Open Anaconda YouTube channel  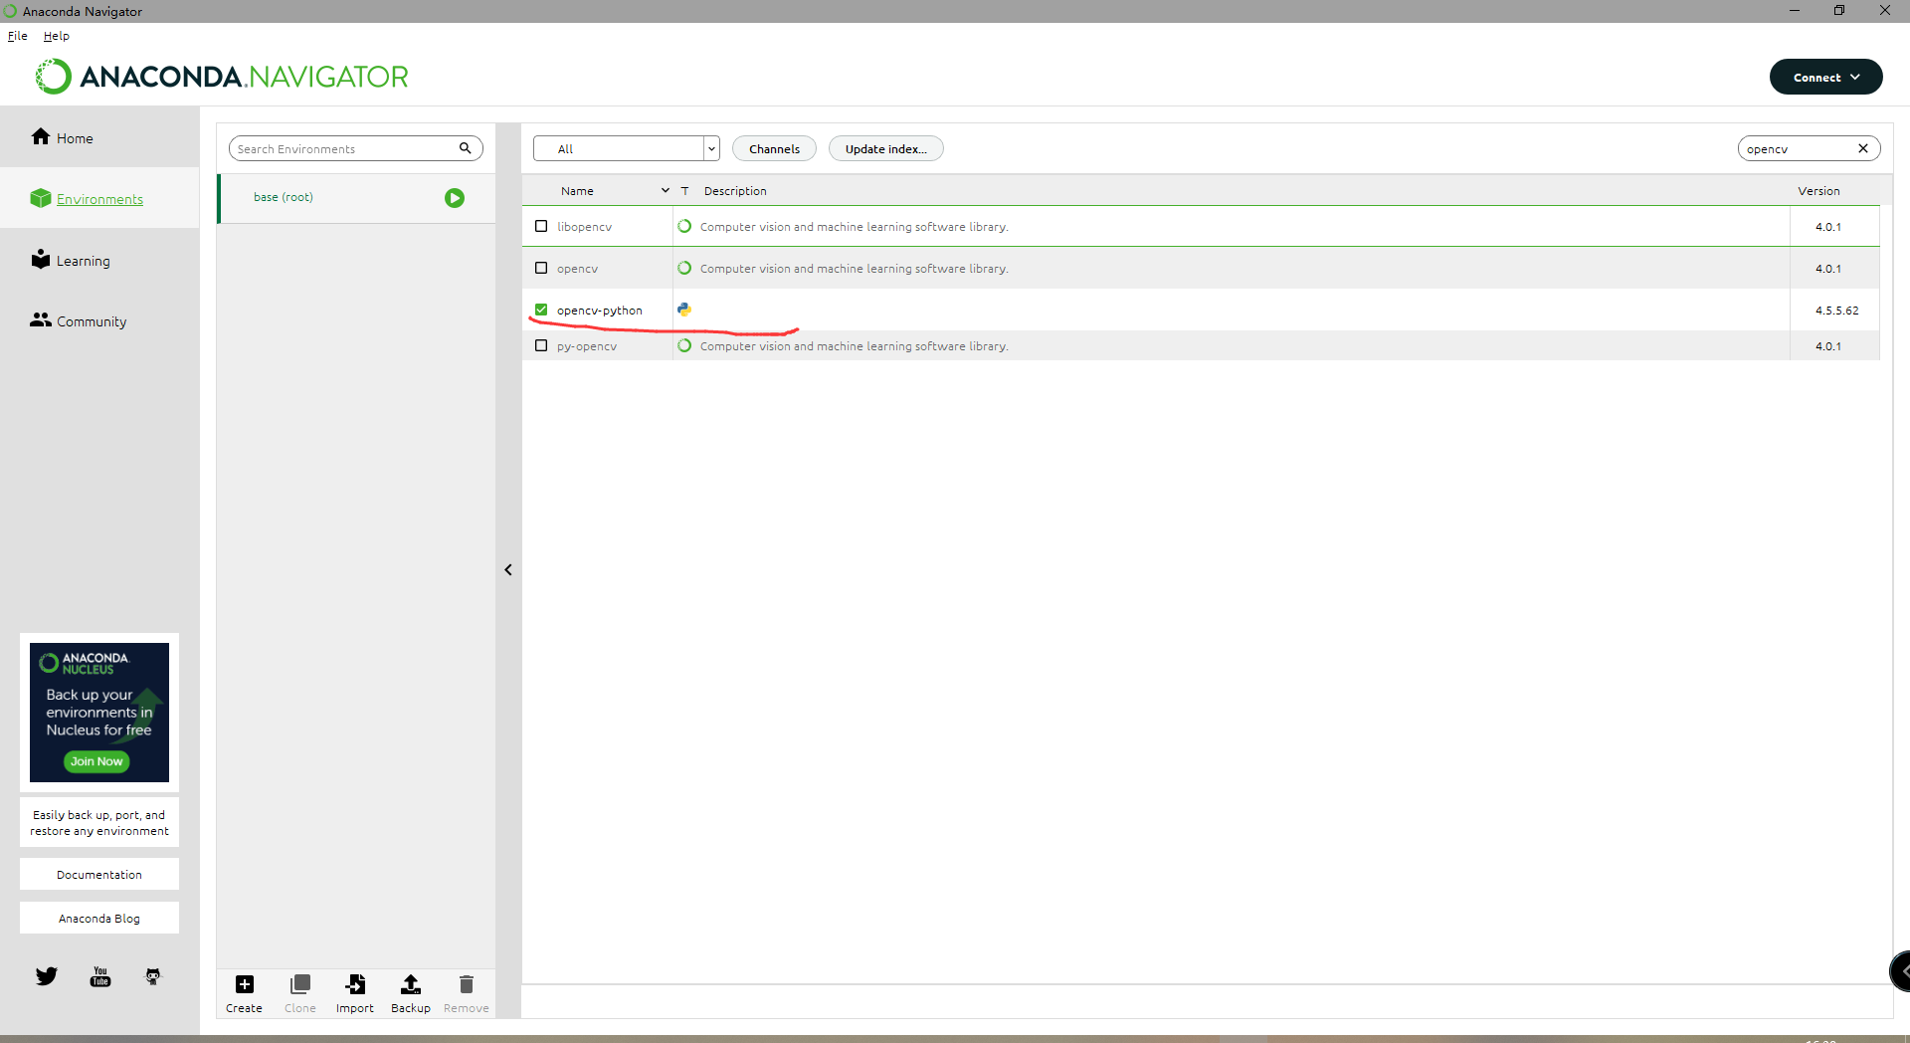(x=100, y=976)
